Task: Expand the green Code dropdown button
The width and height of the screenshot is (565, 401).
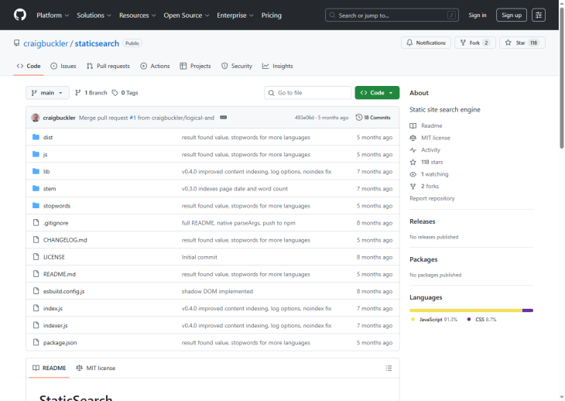Action: (377, 93)
